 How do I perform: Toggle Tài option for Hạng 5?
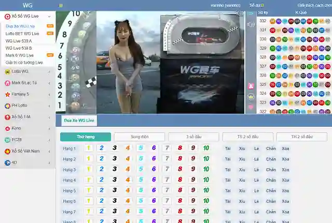point(228,191)
